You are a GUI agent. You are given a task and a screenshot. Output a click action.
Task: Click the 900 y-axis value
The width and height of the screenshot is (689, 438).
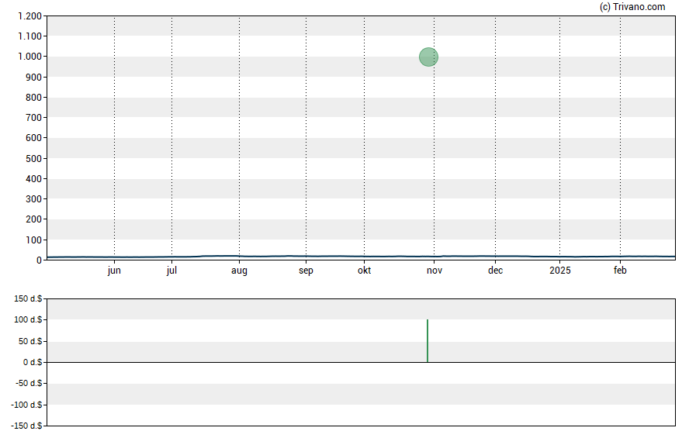[33, 78]
